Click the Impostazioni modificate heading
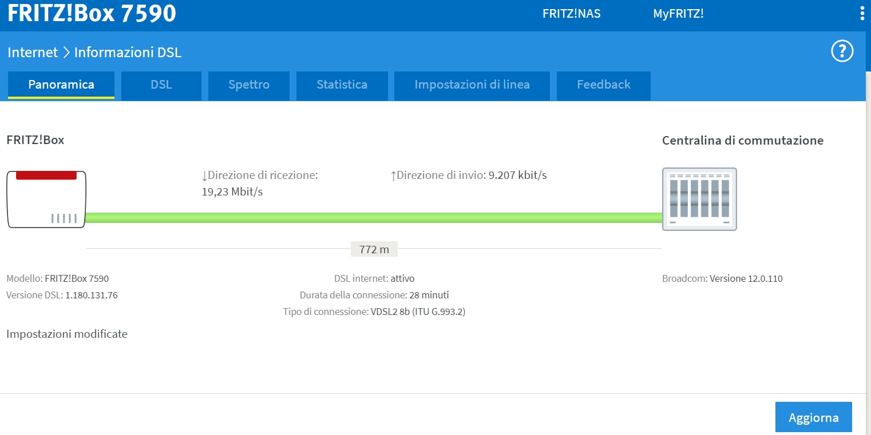The image size is (871, 435). tap(67, 334)
